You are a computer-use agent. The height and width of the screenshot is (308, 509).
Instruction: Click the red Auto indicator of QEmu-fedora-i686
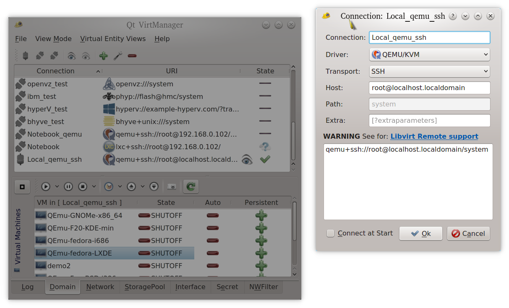213,241
